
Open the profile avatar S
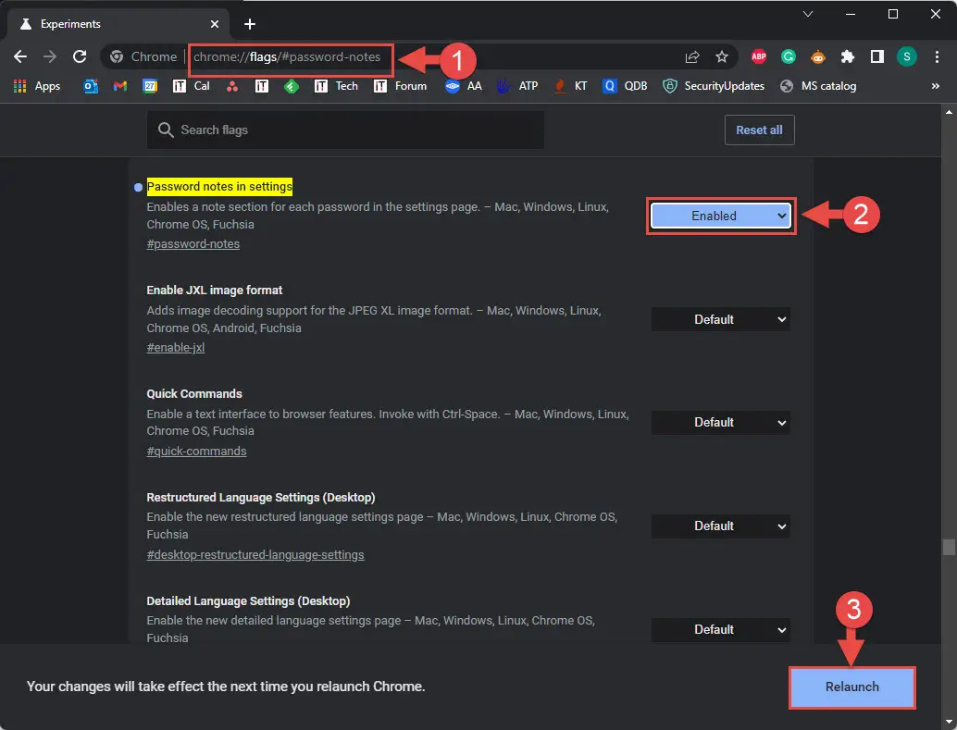click(x=907, y=56)
